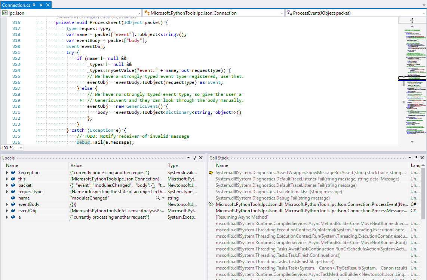
Task: Open Call Stack window position menu arrow
Action: point(410,158)
